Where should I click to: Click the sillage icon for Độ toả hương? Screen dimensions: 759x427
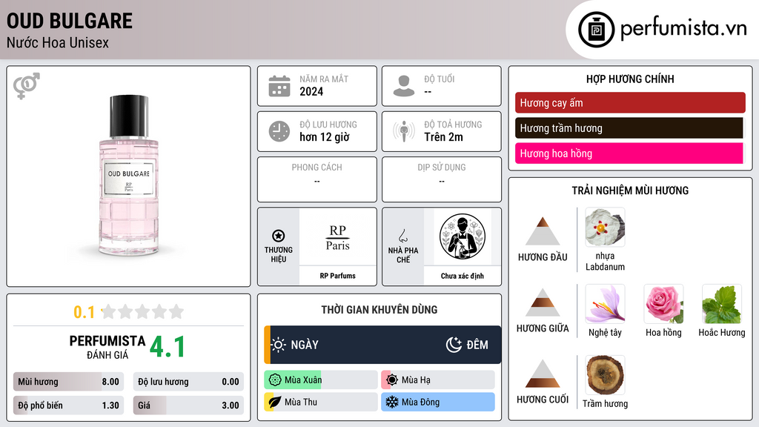(404, 131)
